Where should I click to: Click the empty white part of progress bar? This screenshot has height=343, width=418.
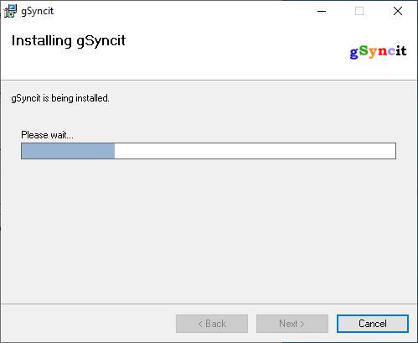(x=255, y=151)
